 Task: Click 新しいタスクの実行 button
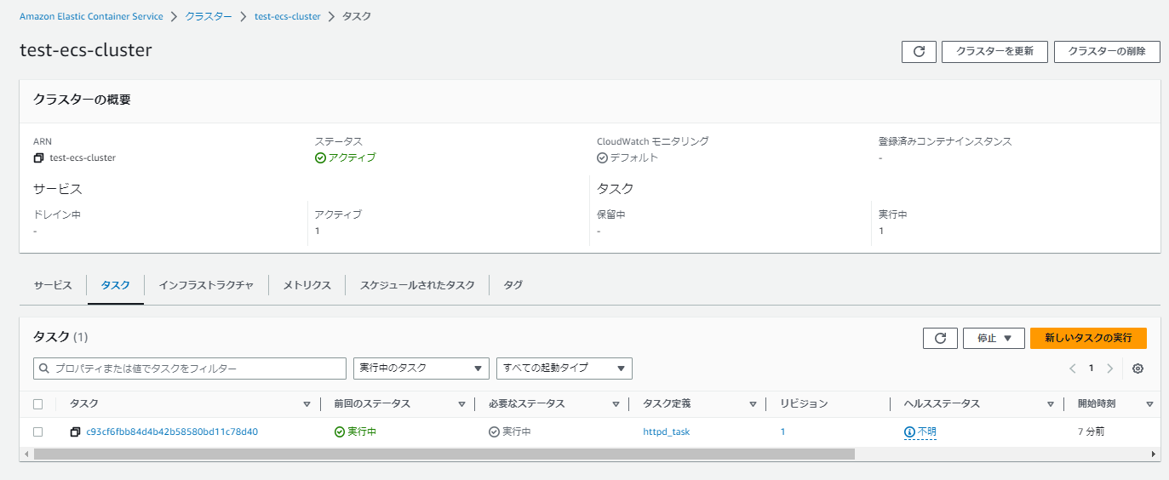pyautogui.click(x=1087, y=338)
